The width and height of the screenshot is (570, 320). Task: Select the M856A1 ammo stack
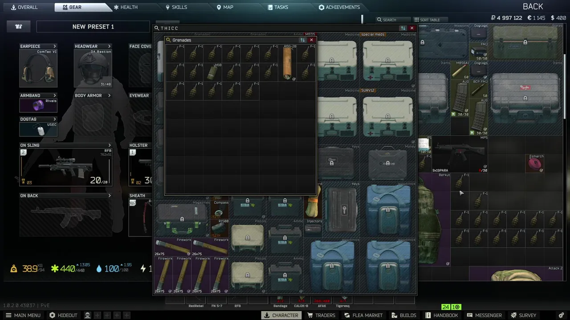coord(460,70)
